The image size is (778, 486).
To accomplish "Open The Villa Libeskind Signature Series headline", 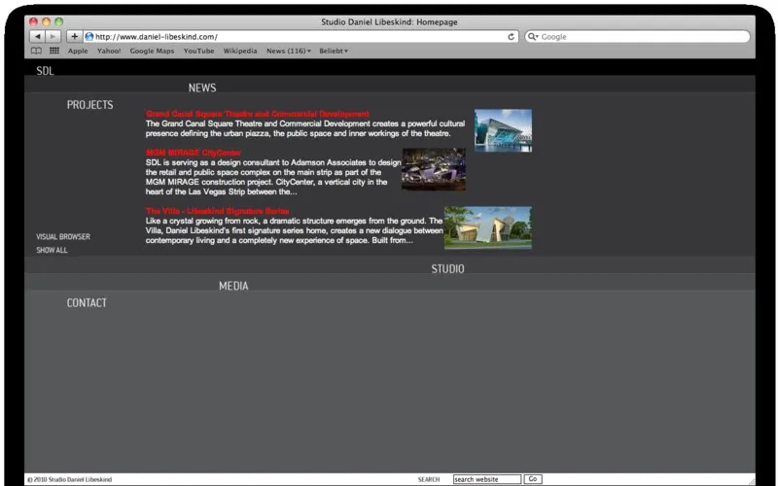I will click(217, 211).
